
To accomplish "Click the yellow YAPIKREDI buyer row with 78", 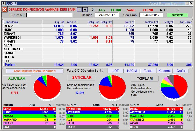I will [x=30, y=120].
